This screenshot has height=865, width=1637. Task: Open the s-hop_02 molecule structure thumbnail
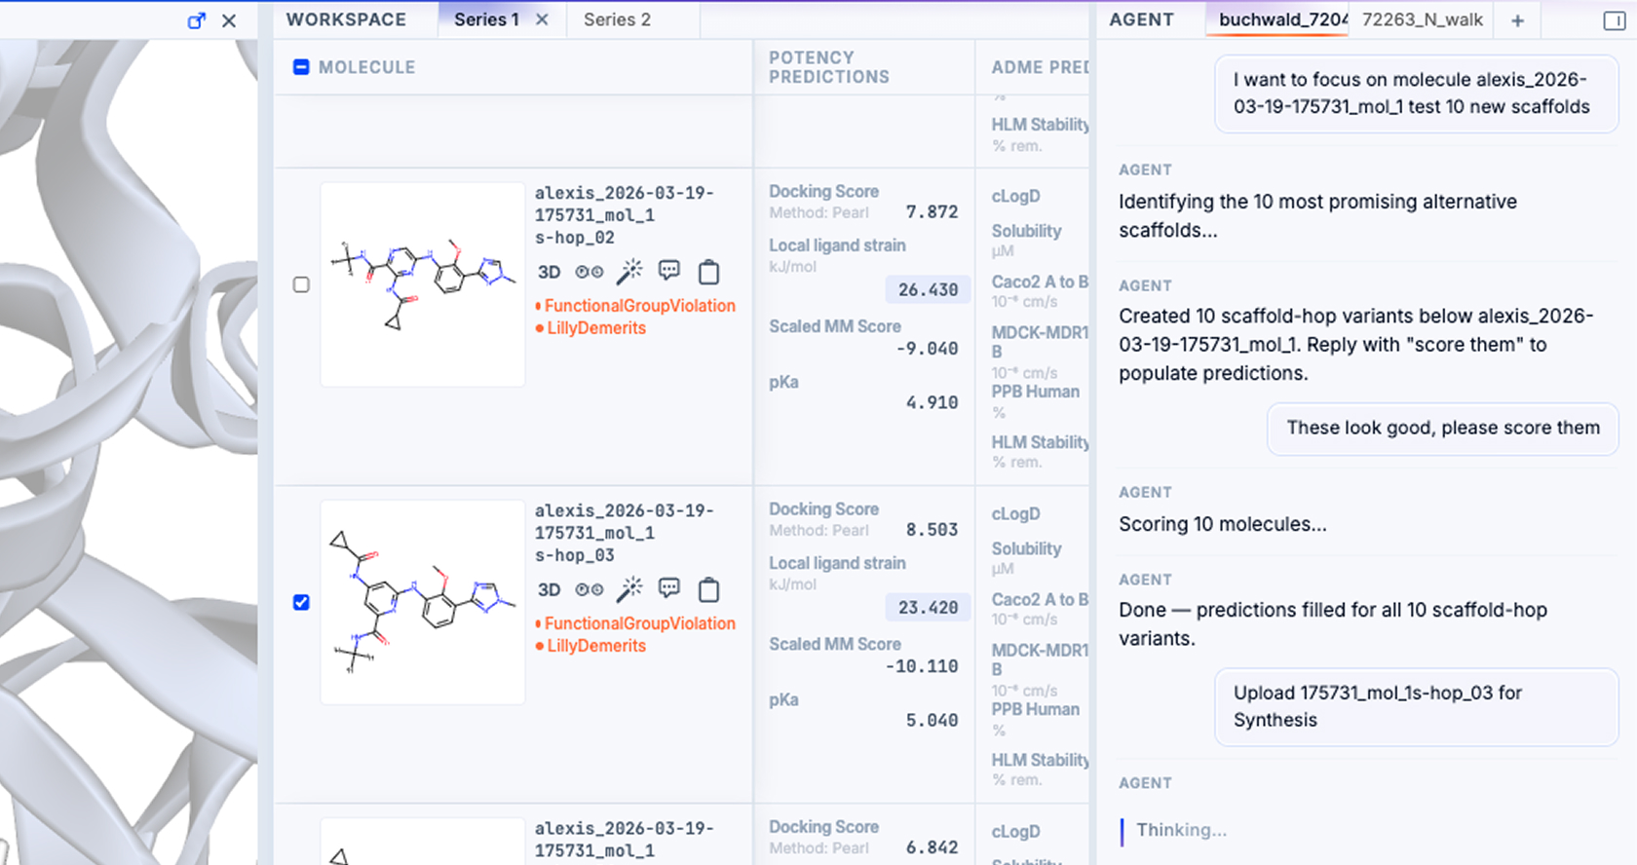[x=423, y=284]
